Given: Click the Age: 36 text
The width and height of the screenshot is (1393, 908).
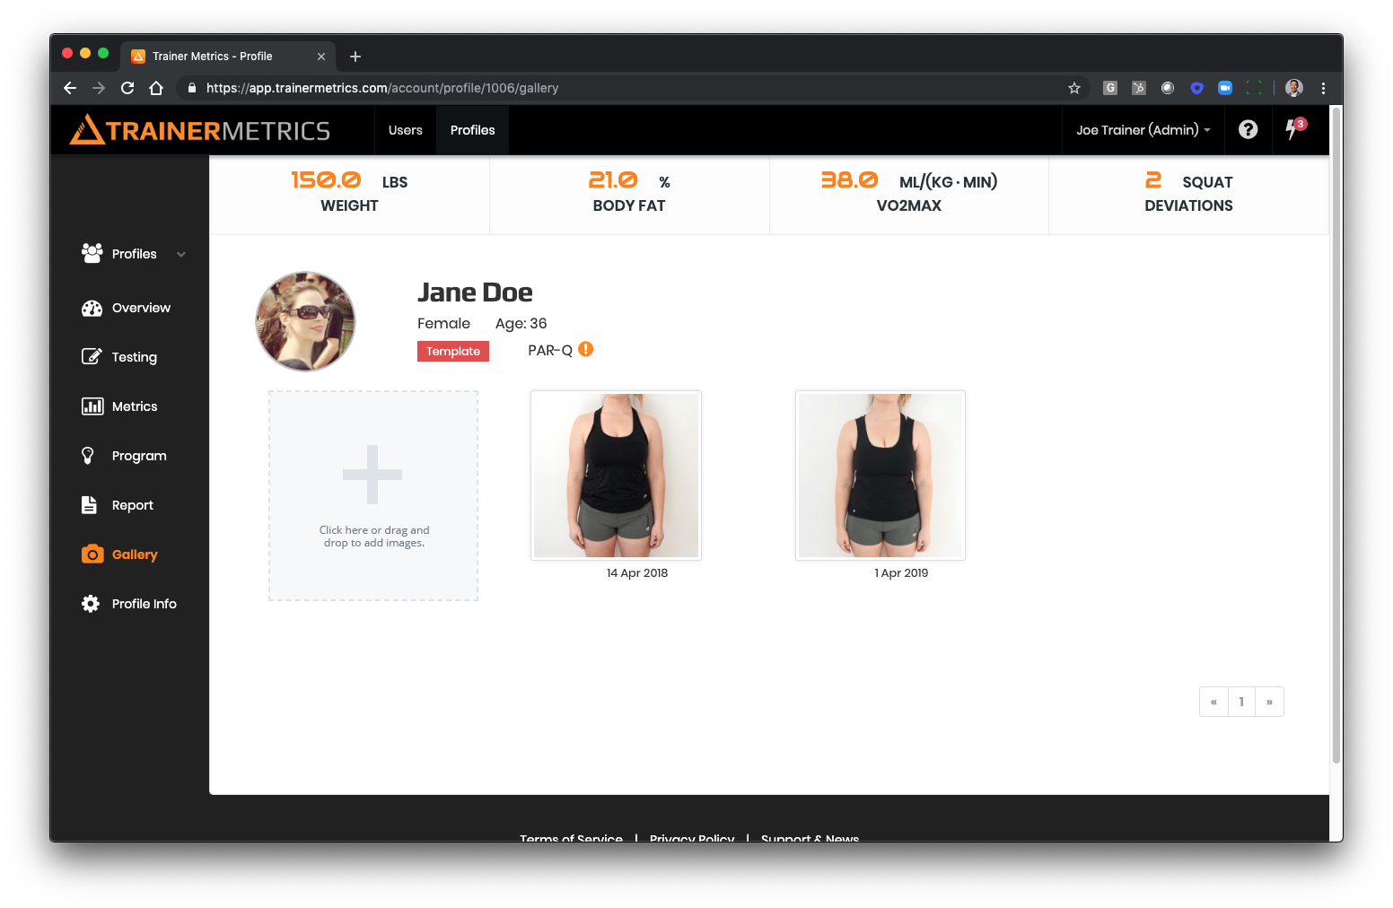Looking at the screenshot, I should (x=521, y=324).
